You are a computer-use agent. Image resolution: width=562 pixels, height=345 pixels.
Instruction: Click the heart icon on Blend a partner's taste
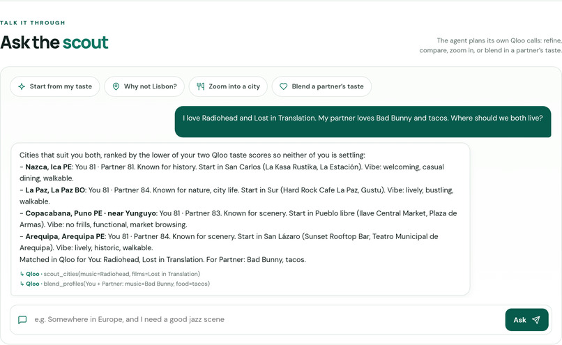tap(284, 86)
